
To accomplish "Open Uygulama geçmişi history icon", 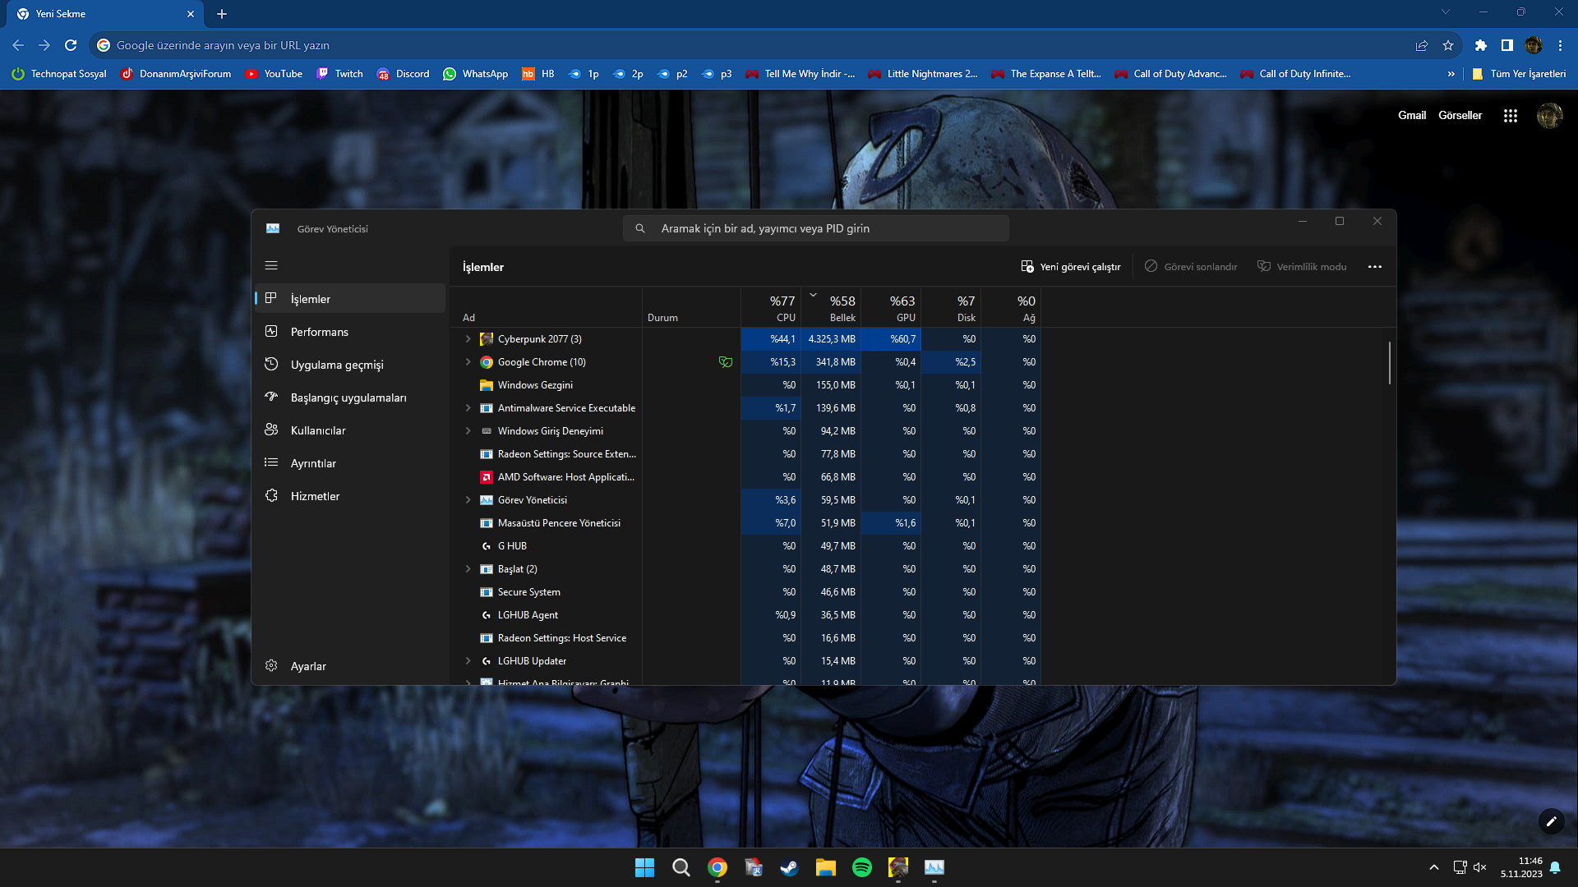I will [x=271, y=364].
